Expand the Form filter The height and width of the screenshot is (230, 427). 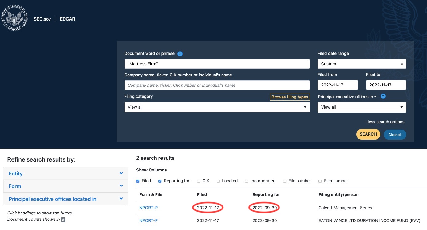tap(66, 186)
